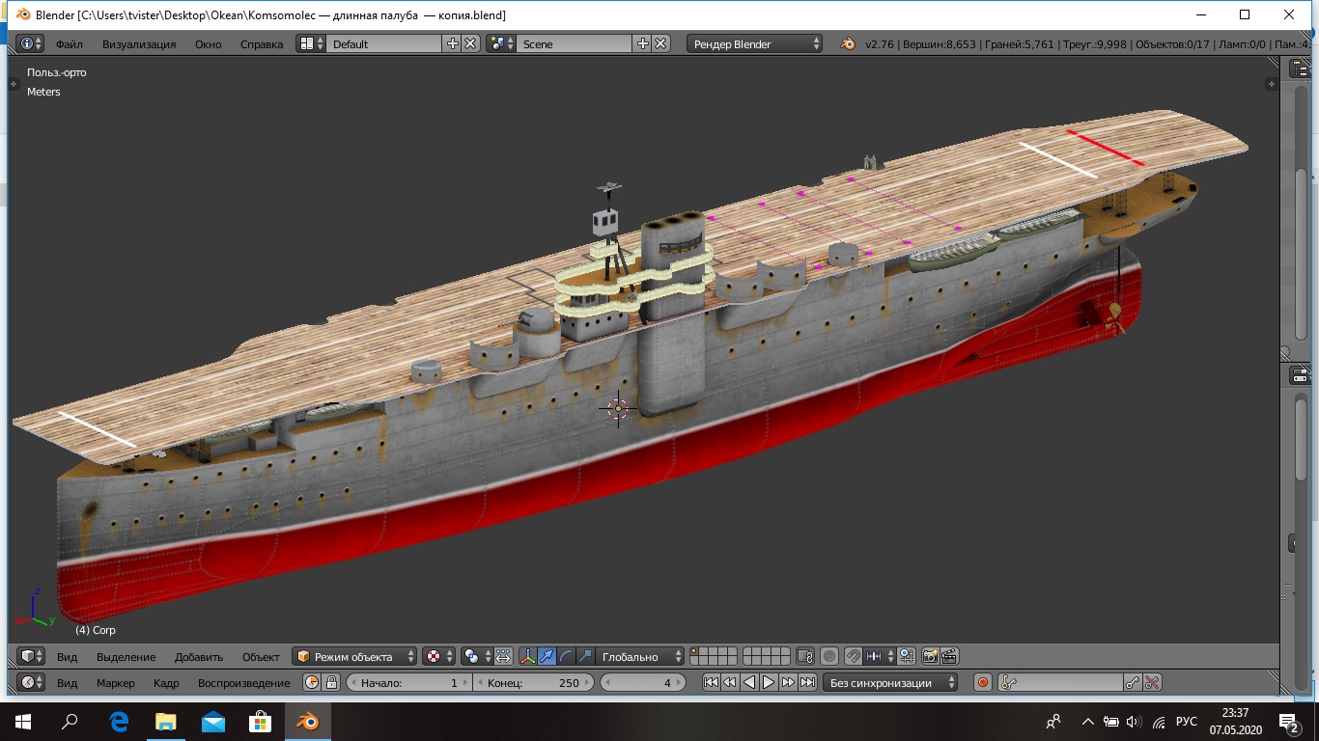
Task: Toggle the timeline range lock icon
Action: (331, 683)
